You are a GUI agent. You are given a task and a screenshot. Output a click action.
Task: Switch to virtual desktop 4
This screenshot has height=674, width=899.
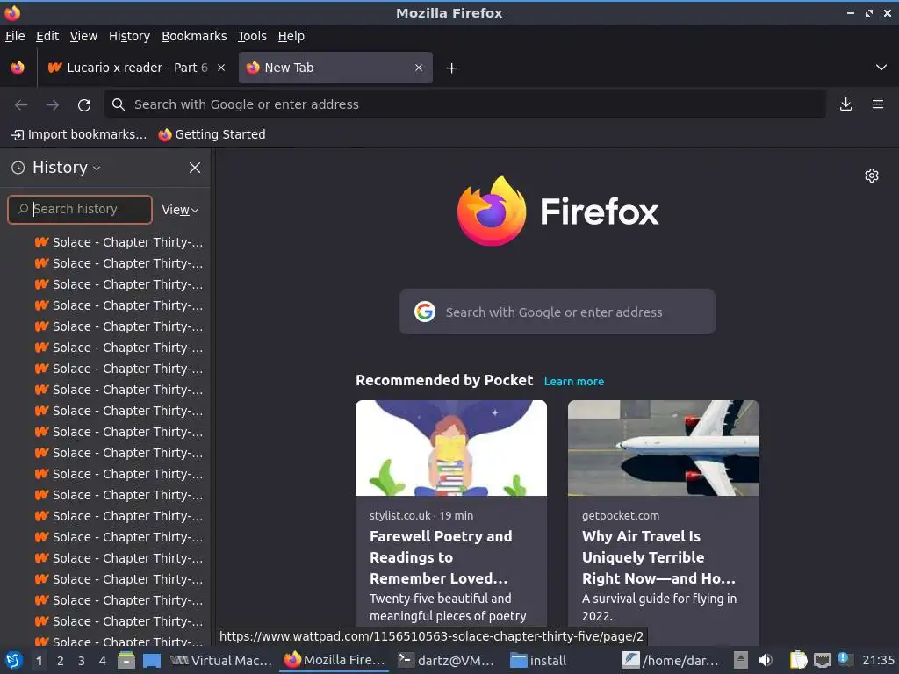coord(103,661)
